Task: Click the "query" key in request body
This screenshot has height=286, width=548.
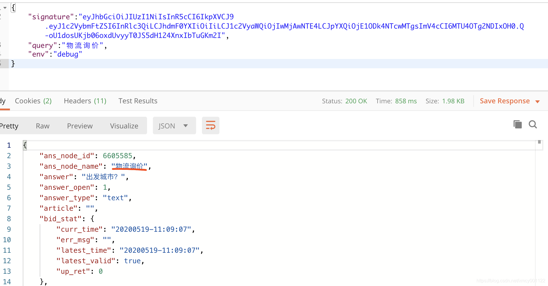Action: pos(43,46)
